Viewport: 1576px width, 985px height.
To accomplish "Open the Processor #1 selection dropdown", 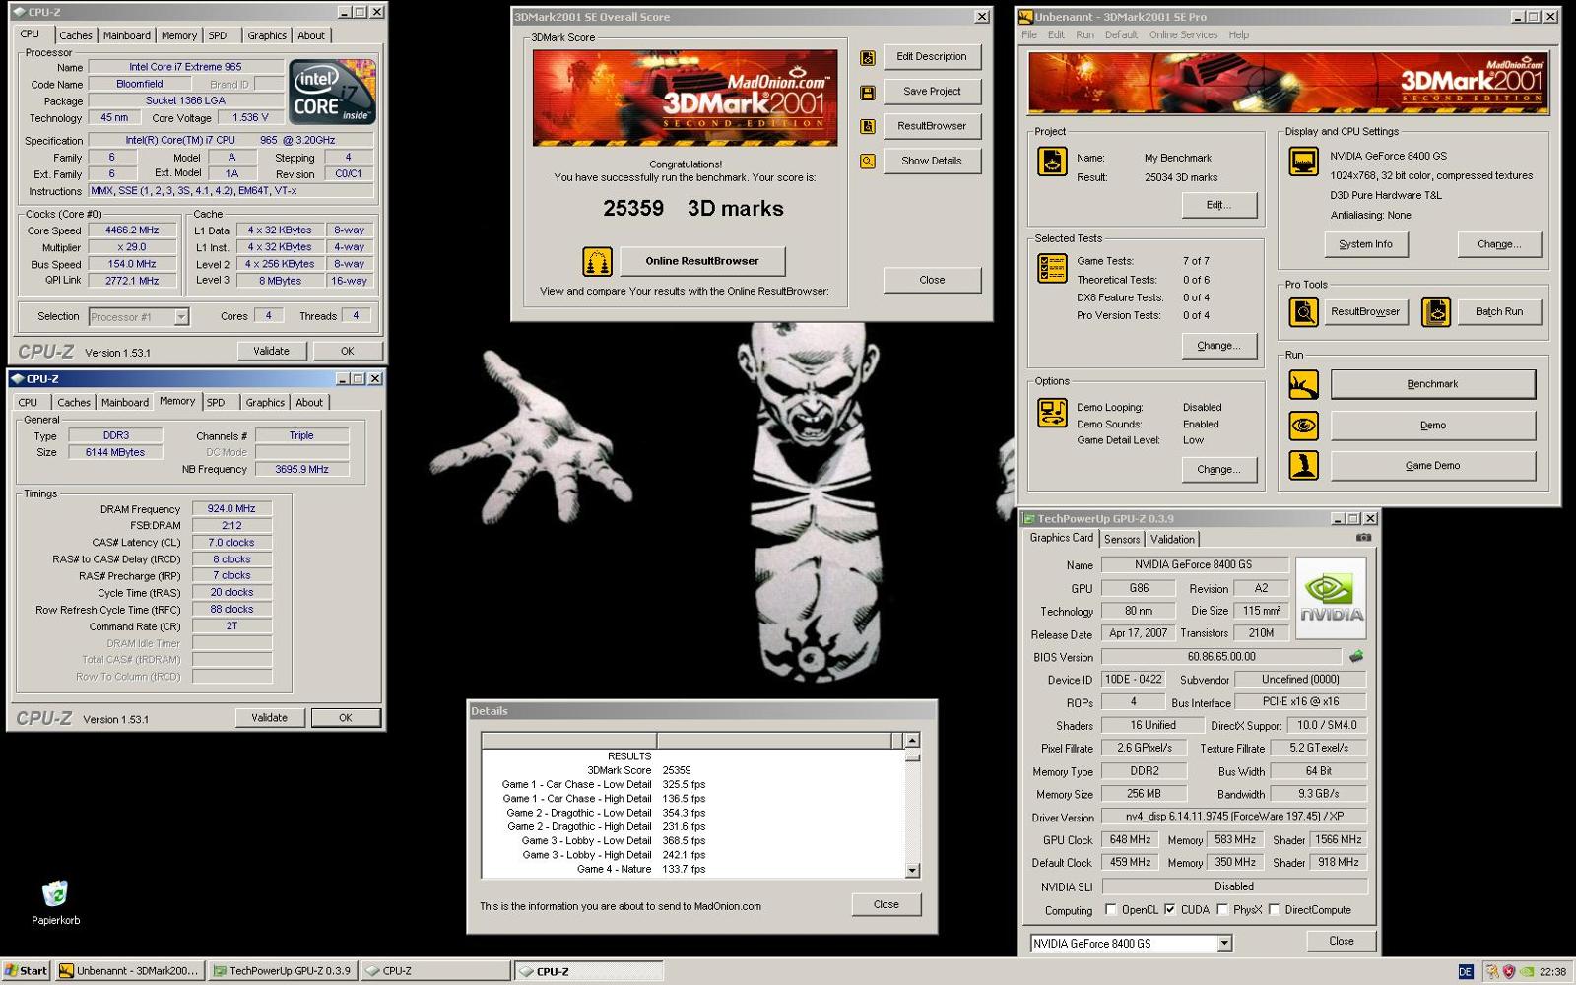I will click(x=181, y=317).
